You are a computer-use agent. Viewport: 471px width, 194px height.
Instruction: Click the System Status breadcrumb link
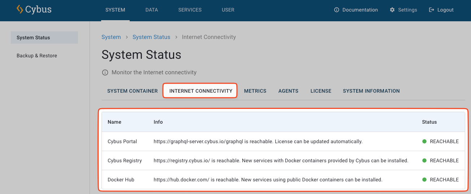pyautogui.click(x=151, y=37)
